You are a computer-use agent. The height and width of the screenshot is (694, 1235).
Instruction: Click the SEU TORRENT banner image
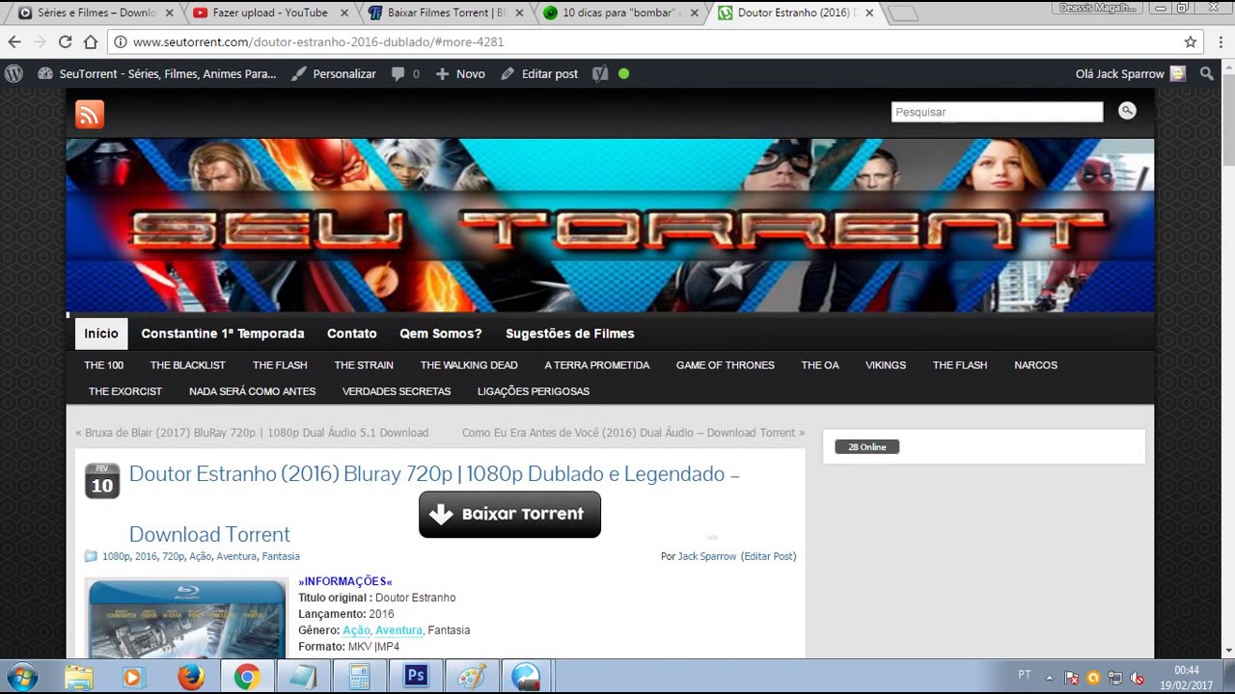(x=610, y=226)
